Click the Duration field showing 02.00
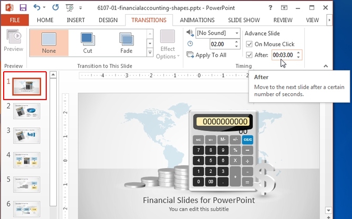 coord(221,44)
